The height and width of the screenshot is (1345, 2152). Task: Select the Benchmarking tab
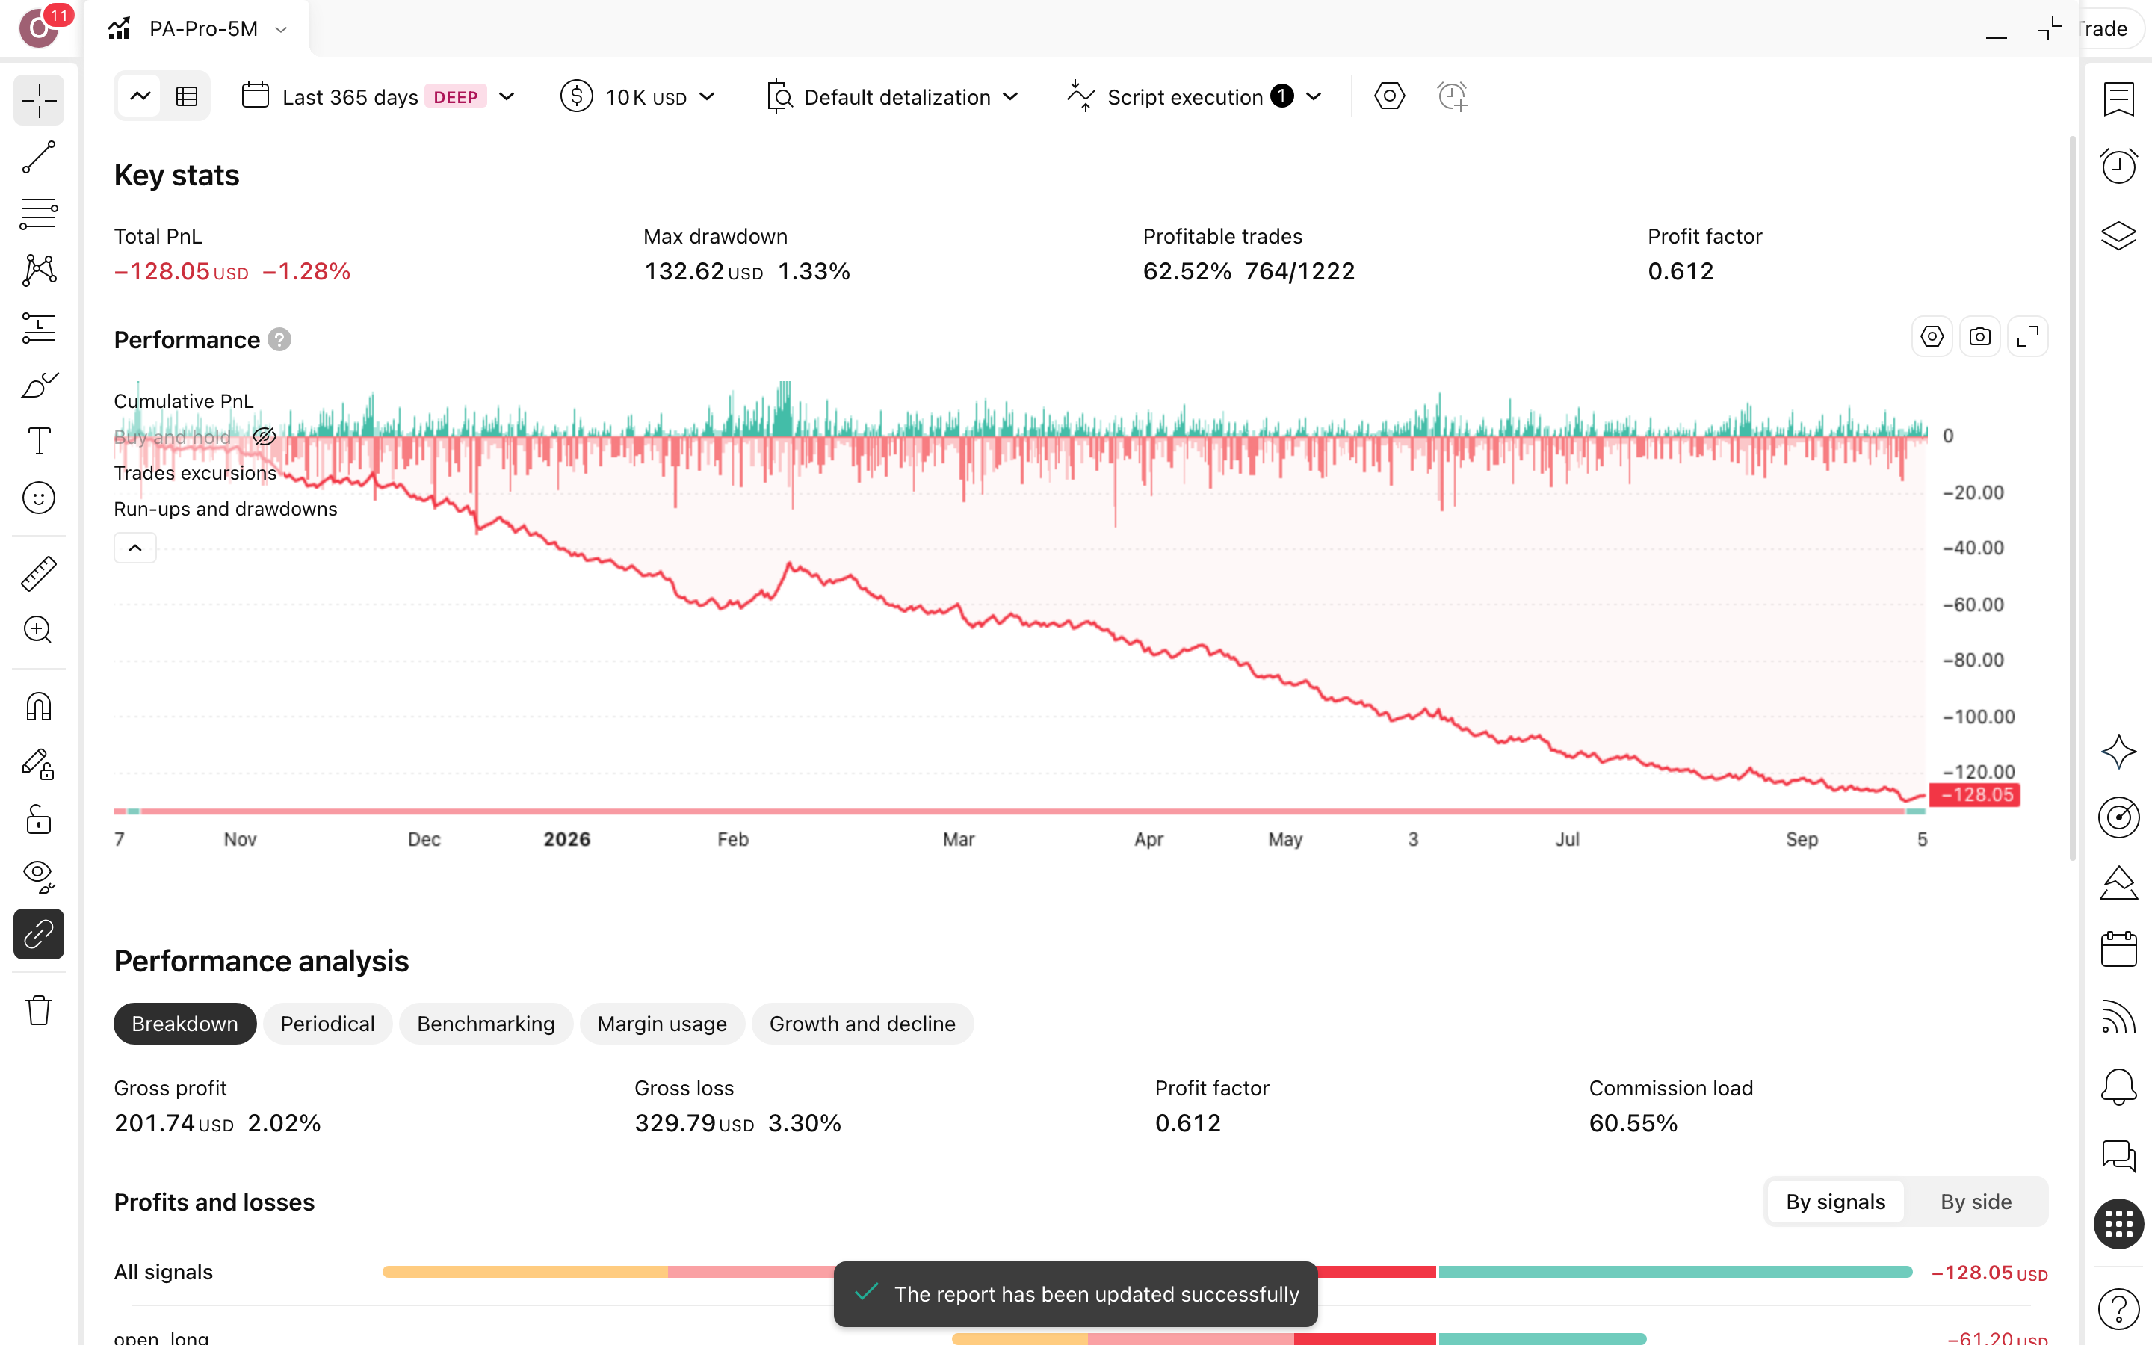tap(486, 1024)
